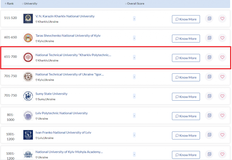Click Taras Shevchenko university logo

(x=28, y=38)
